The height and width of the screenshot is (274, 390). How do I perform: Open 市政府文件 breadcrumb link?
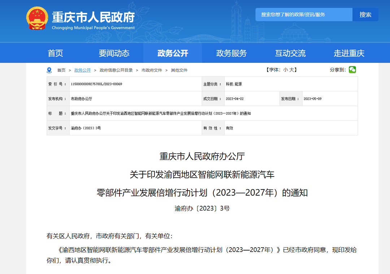click(152, 70)
